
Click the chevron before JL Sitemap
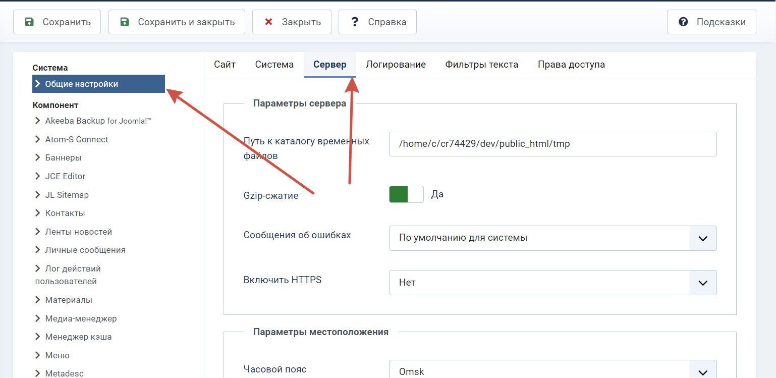tap(38, 195)
